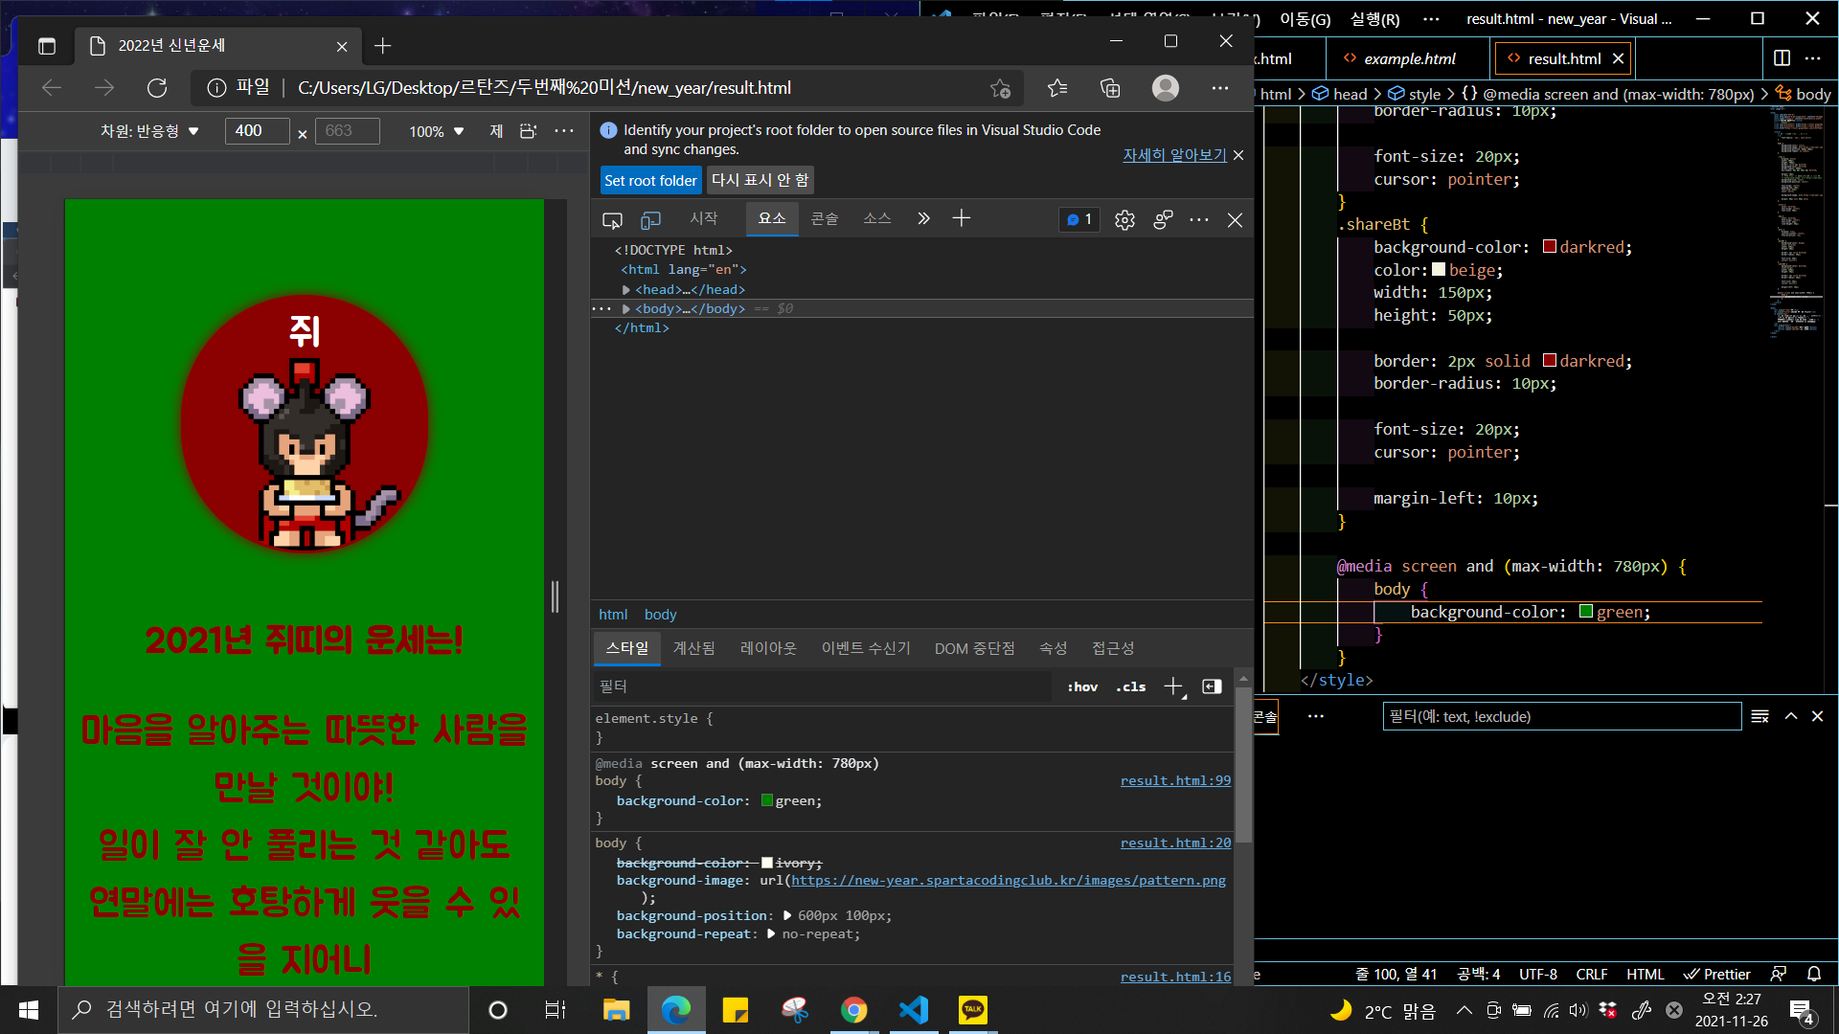
Task: Toggle the .cls class editor
Action: click(1131, 686)
